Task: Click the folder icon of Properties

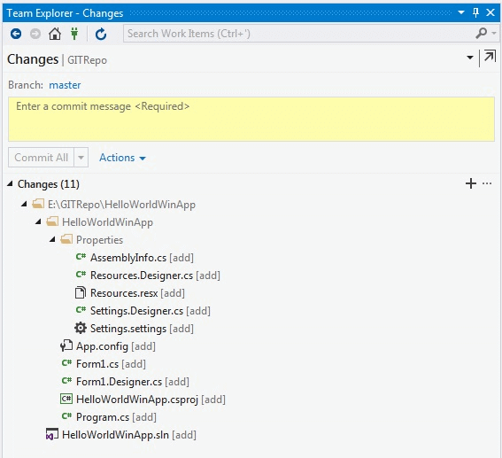Action: [x=66, y=239]
